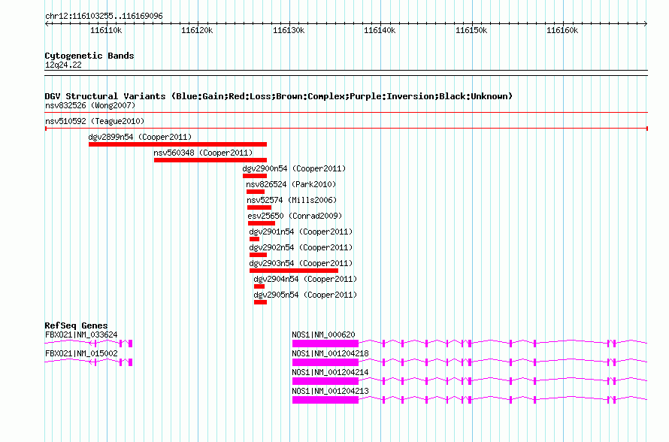Screen dimensions: 669x442
Task: Click the chr12:116103255..116169096 coordinate label
Action: tap(104, 17)
